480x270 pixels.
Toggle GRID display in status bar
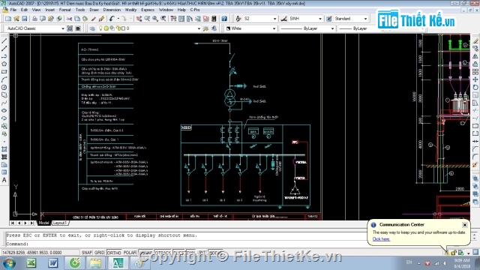coord(99,253)
